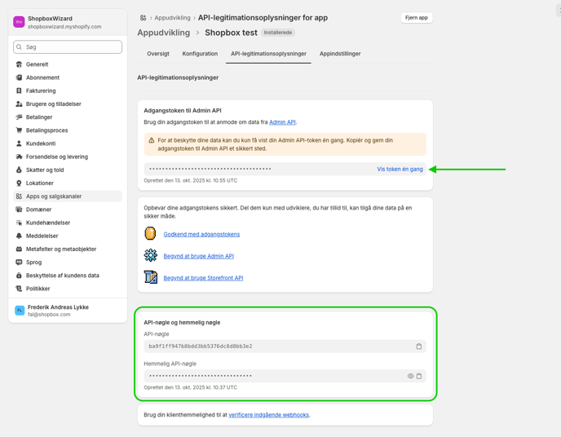561x437 pixels.
Task: Go to Appudvikling in the page heading
Action: [x=164, y=33]
